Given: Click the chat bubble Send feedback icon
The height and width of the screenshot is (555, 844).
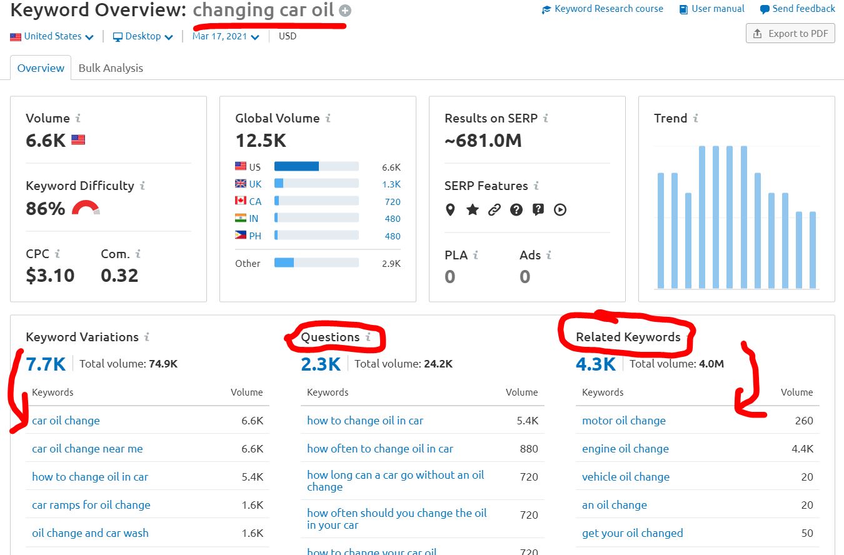Looking at the screenshot, I should tap(765, 9).
